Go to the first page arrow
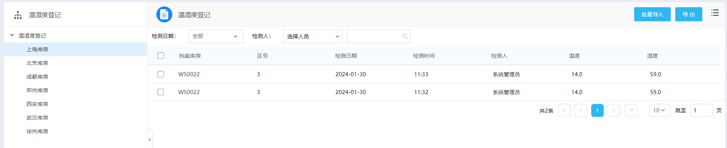727x148 pixels. coord(565,110)
